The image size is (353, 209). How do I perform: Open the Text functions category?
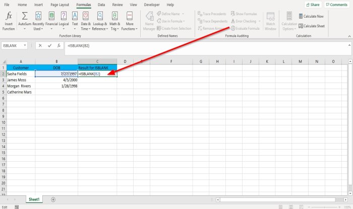[x=75, y=21]
